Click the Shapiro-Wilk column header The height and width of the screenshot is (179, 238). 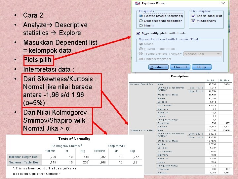tap(116, 146)
